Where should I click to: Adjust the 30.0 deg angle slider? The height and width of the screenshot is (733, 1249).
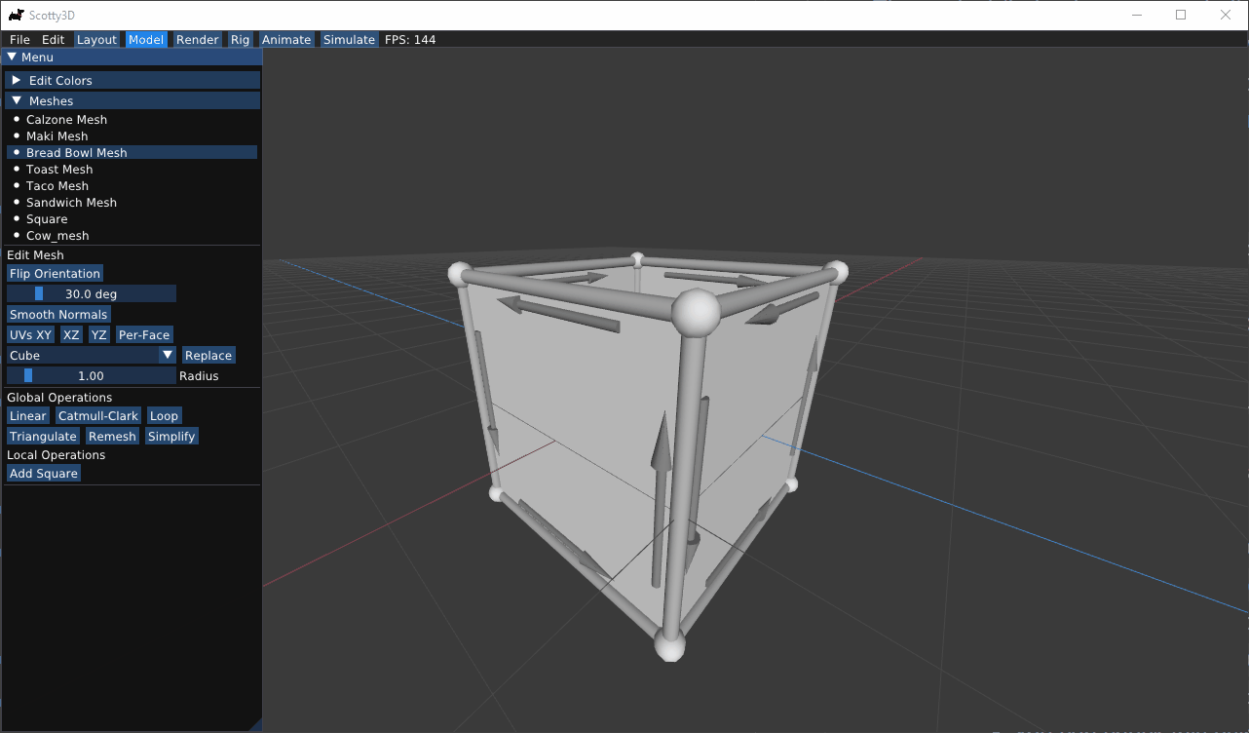[92, 294]
